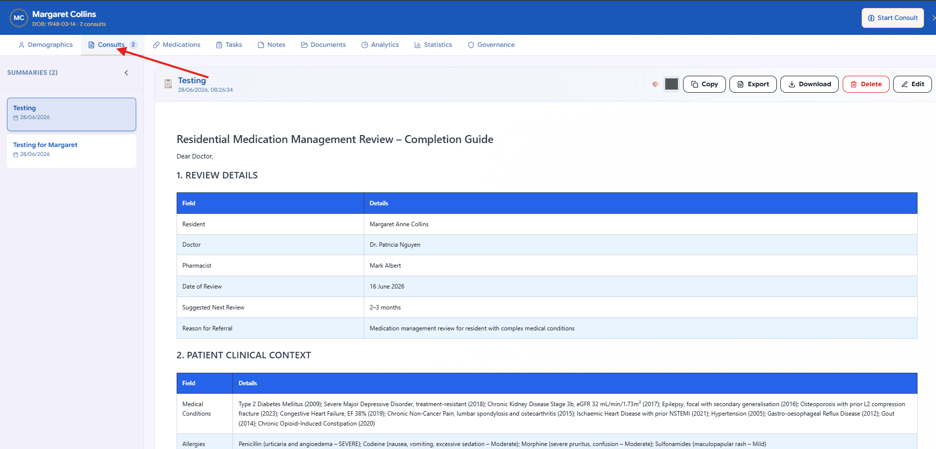This screenshot has height=449, width=936.
Task: Click the consults count badge 2
Action: [133, 44]
